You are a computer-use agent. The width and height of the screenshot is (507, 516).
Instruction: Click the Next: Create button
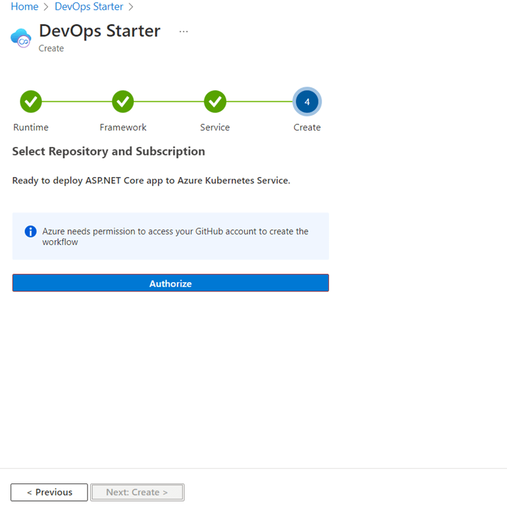(137, 492)
